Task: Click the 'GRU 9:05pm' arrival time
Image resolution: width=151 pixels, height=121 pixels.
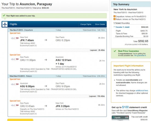Action: coord(63,86)
